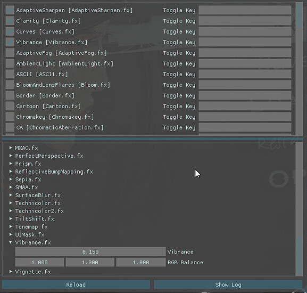Select the middle RGB Balance value field
Image resolution: width=307 pixels, height=293 pixels.
90,262
